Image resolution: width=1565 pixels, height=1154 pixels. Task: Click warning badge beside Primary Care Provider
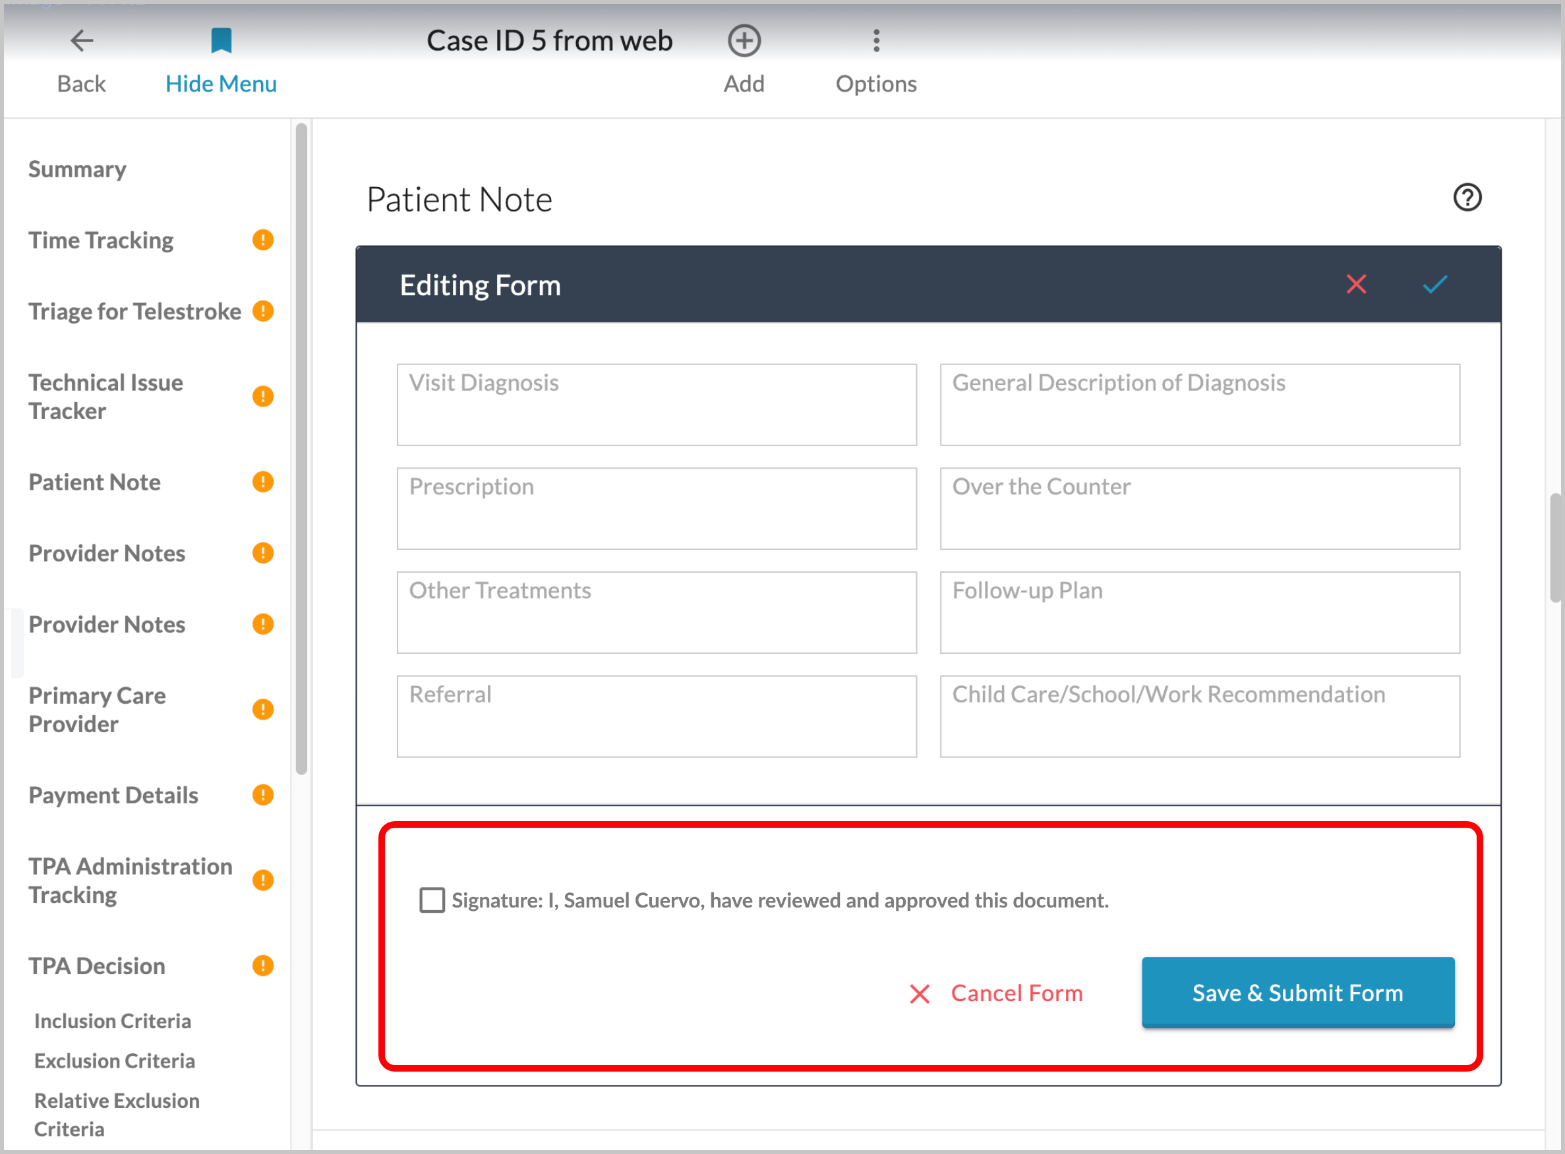pos(262,710)
